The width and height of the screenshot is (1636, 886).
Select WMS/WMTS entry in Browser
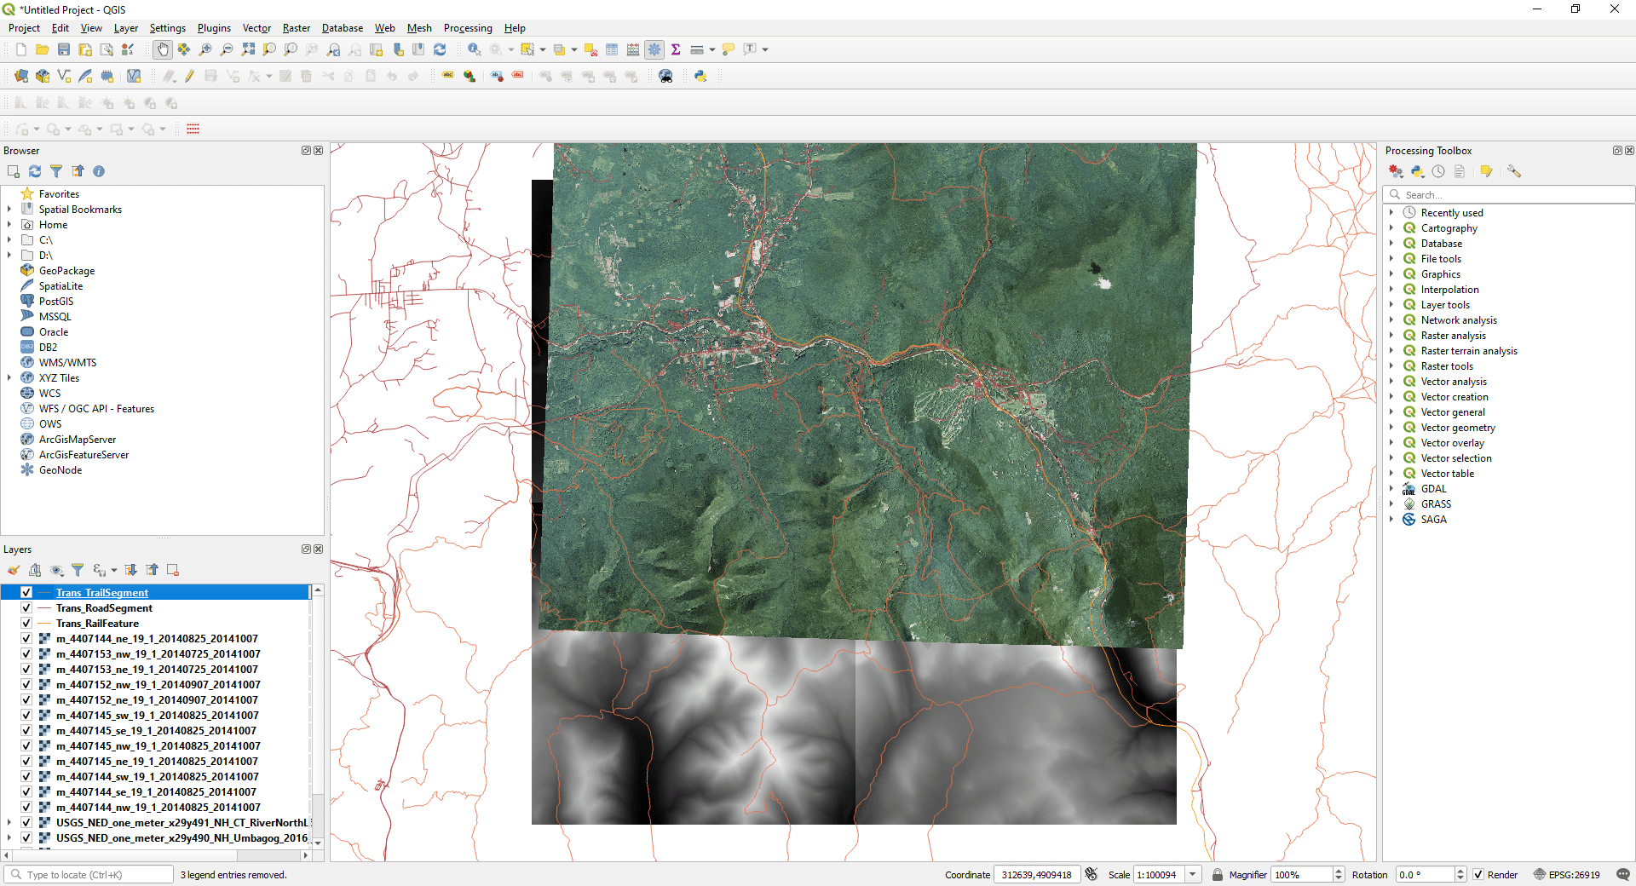coord(67,363)
